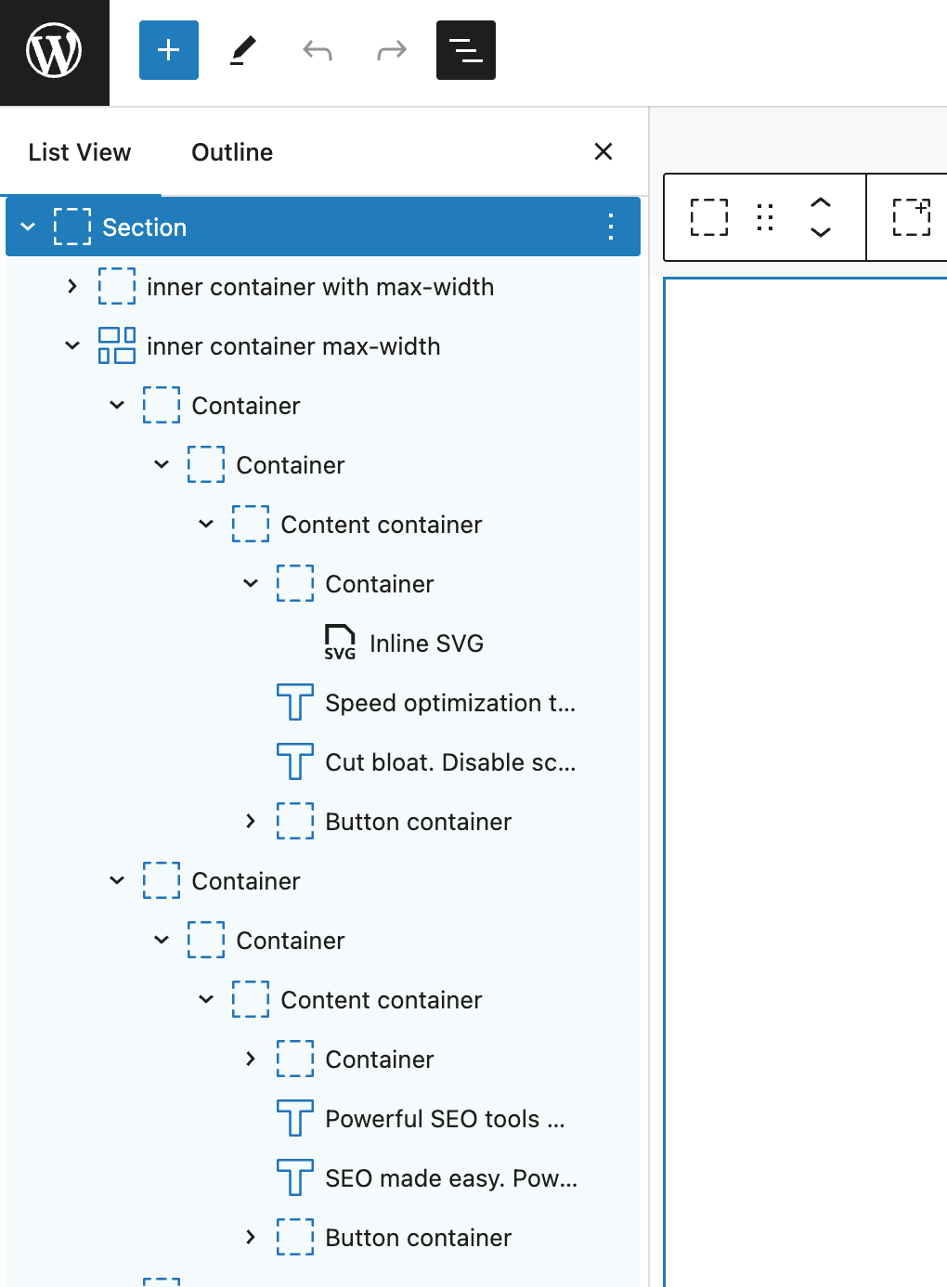This screenshot has width=947, height=1287.
Task: Click the Inline SVG block icon
Action: (x=340, y=643)
